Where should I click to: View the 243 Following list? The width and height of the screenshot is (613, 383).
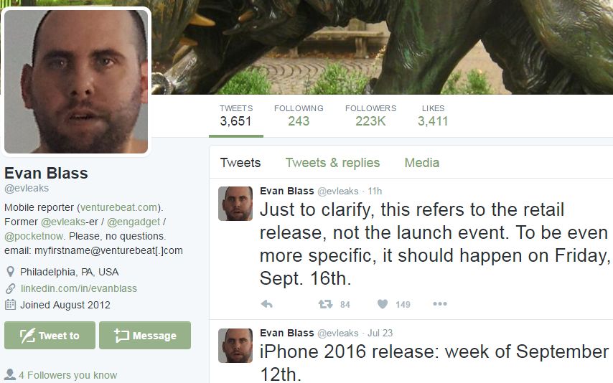click(299, 116)
